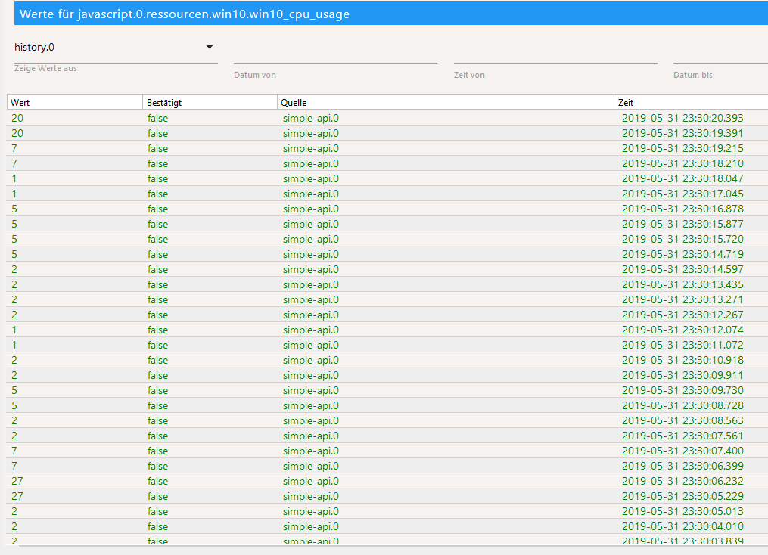Click value 5 in the 23:30:16.878 row
768x555 pixels.
click(14, 209)
